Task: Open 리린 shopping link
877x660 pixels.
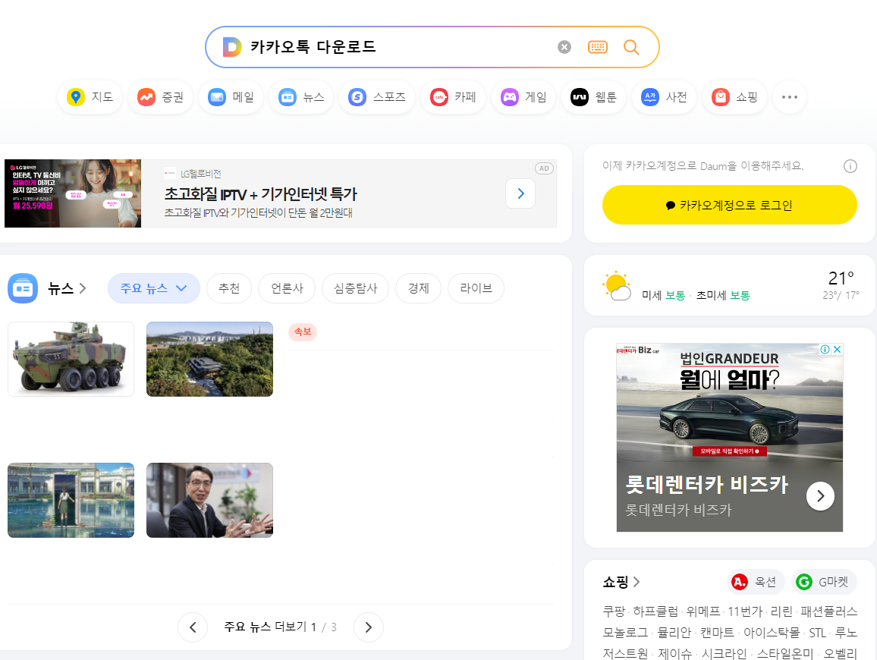Action: click(x=781, y=611)
